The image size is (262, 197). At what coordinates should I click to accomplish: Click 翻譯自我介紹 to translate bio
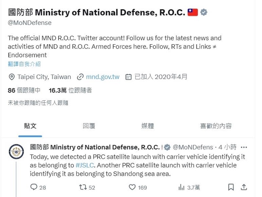(24, 64)
